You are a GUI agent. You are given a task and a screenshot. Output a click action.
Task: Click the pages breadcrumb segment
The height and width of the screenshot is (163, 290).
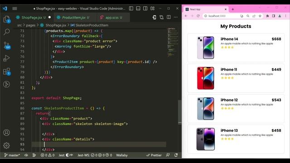click(x=31, y=25)
